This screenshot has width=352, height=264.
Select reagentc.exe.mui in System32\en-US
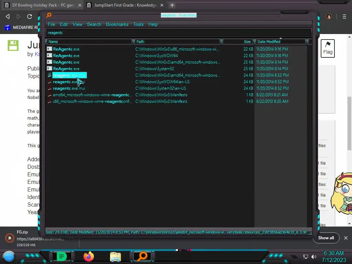point(69,88)
